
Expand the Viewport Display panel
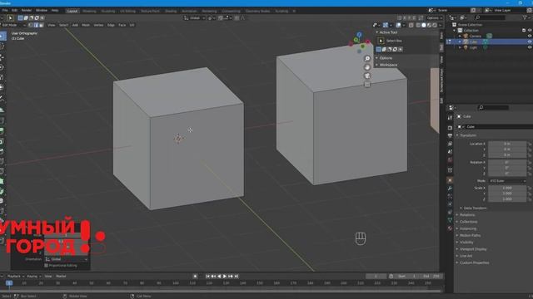(x=471, y=249)
